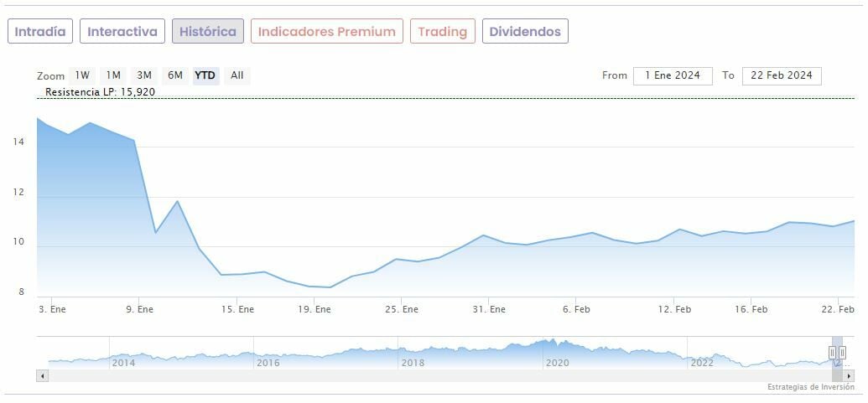This screenshot has width=868, height=403.
Task: Click the navigator left scroll arrow
Action: tap(40, 376)
